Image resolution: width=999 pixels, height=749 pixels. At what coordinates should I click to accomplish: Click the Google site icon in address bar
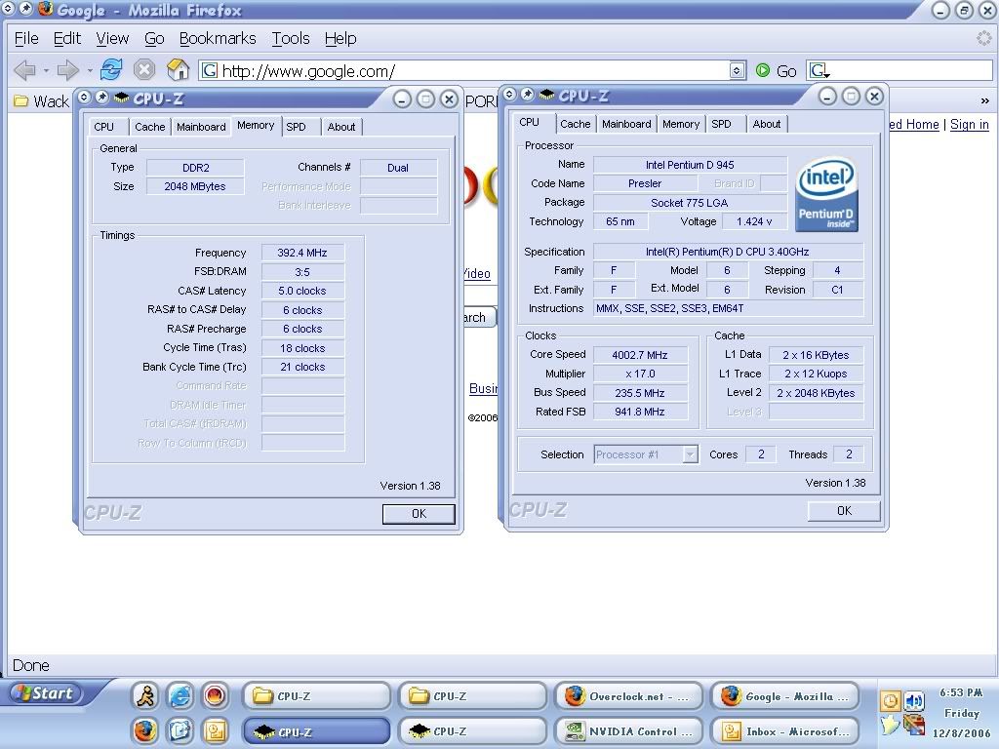click(210, 70)
